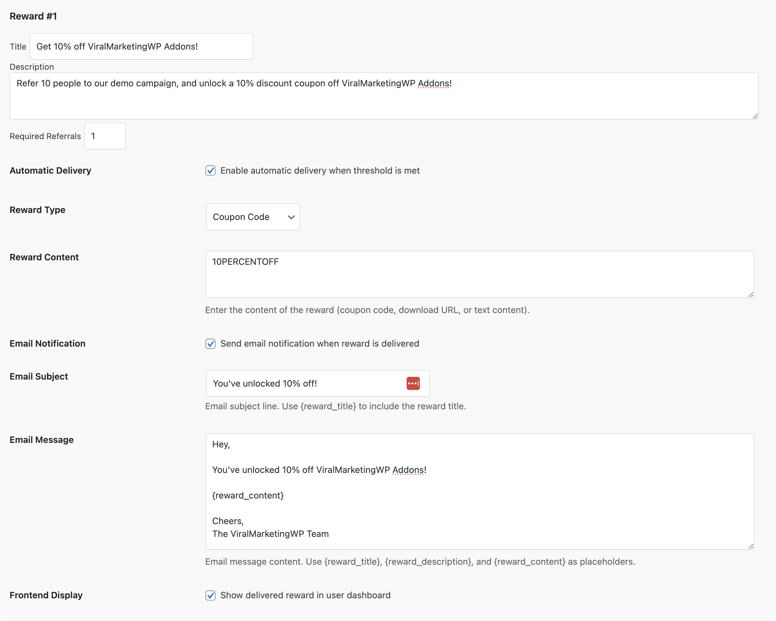
Task: Click the {reward_content} placeholder line in message
Action: point(248,495)
